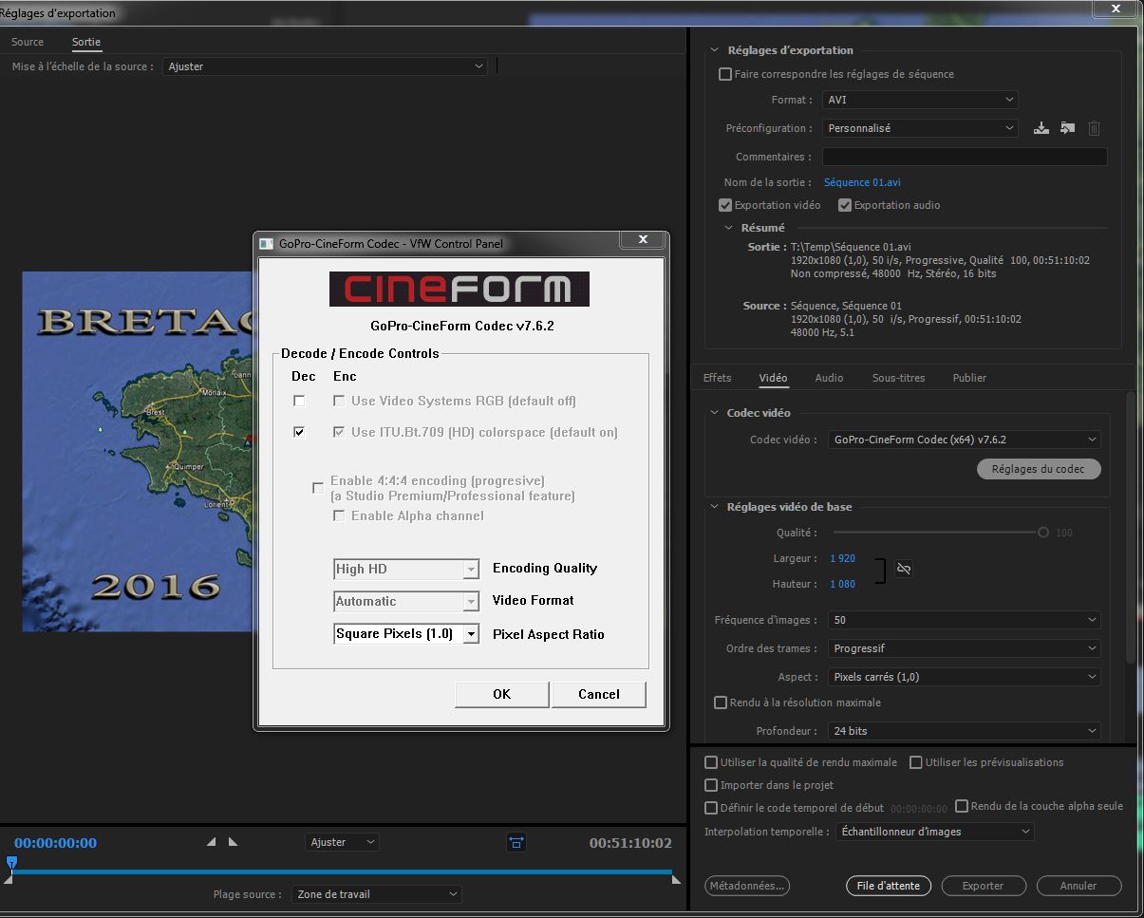The image size is (1144, 918).
Task: Open the Sous-titres tab
Action: click(899, 378)
